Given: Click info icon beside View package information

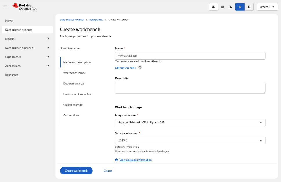Looking at the screenshot, I should coord(117,160).
